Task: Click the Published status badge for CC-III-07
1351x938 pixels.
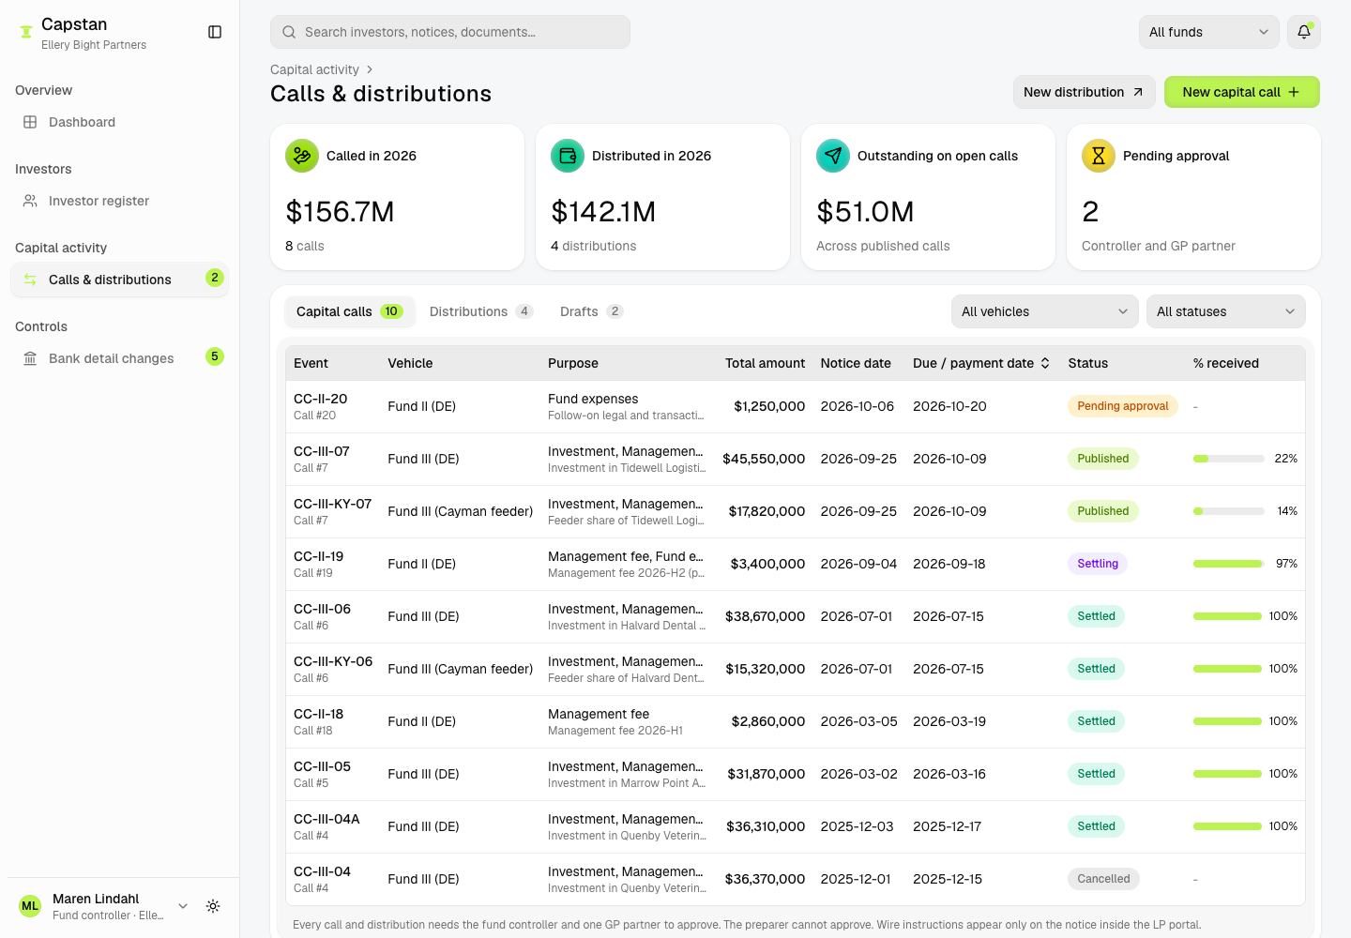Action: coord(1103,459)
